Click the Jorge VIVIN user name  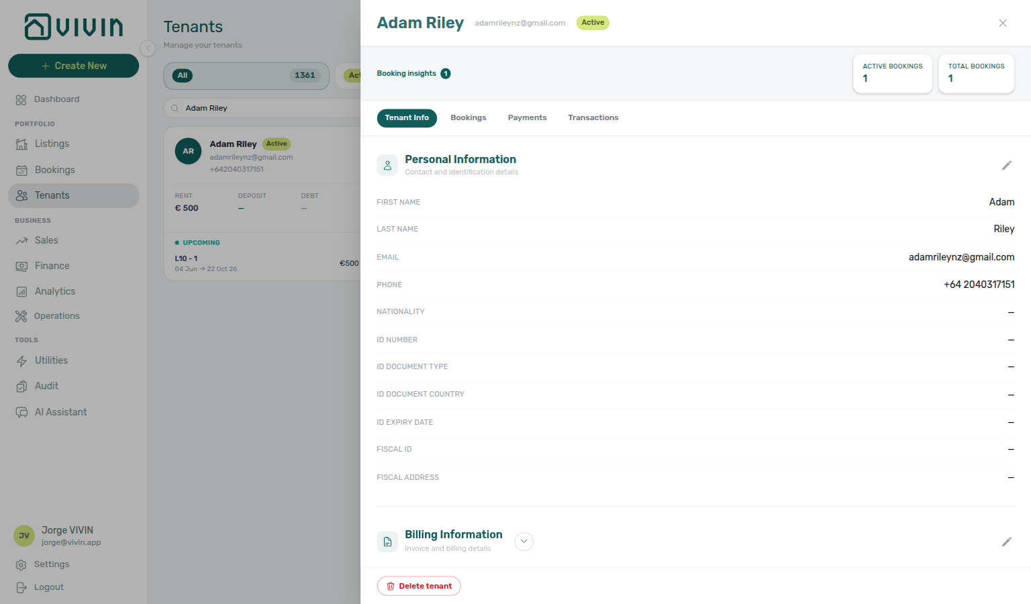click(67, 530)
